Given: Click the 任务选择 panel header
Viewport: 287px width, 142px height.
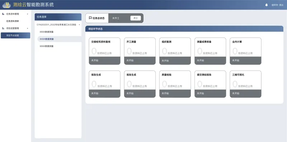Looking at the screenshot, I should pos(58,17).
